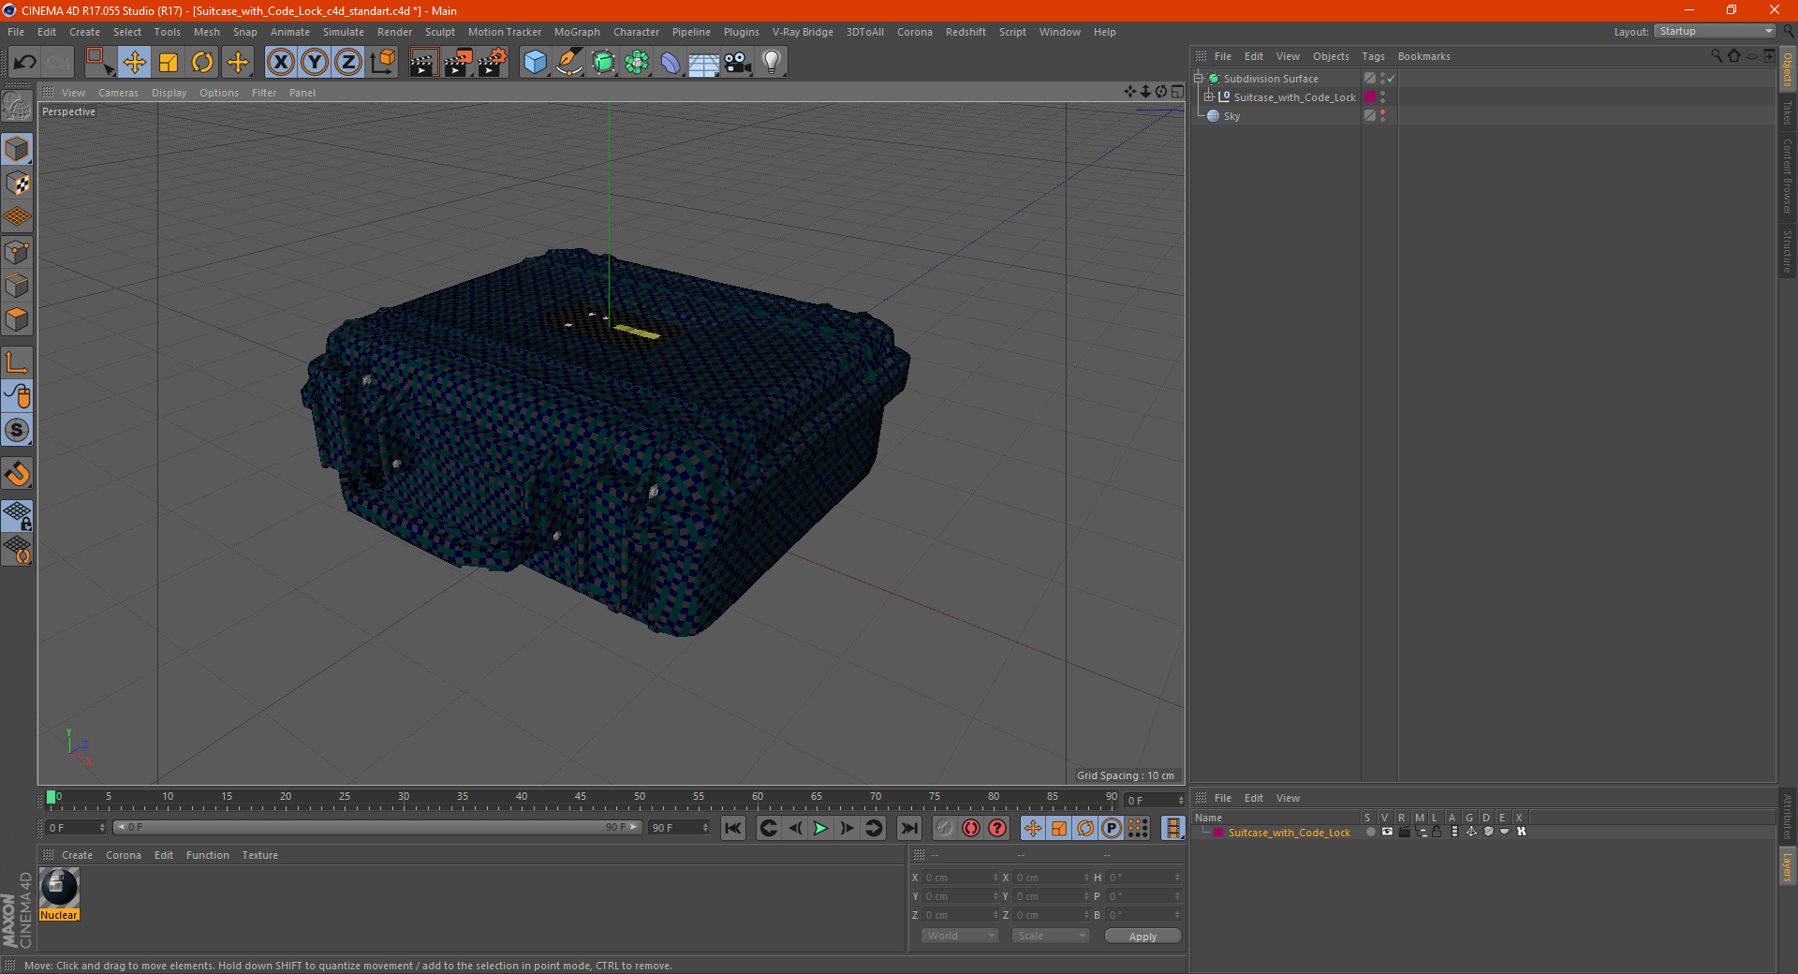Viewport: 1798px width, 974px height.
Task: Open the Layers side tab
Action: pos(1788,866)
